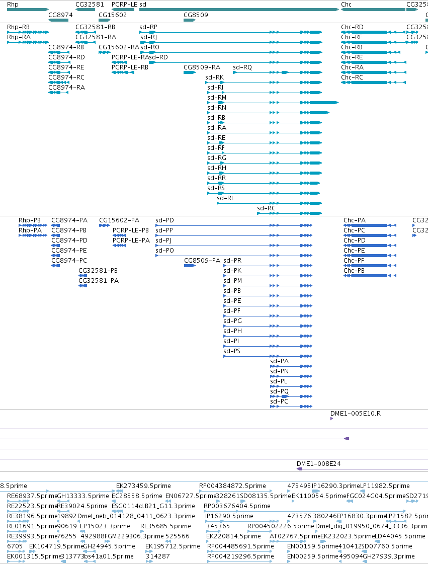Click the Chc-PB protein label

point(354,271)
